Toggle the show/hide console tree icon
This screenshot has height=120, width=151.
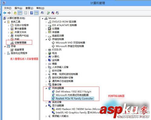pyautogui.click(x=20, y=13)
